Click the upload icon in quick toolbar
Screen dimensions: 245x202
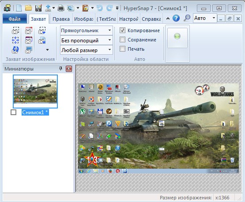pyautogui.click(x=48, y=8)
